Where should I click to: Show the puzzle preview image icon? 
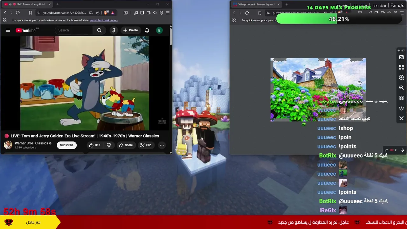click(401, 57)
